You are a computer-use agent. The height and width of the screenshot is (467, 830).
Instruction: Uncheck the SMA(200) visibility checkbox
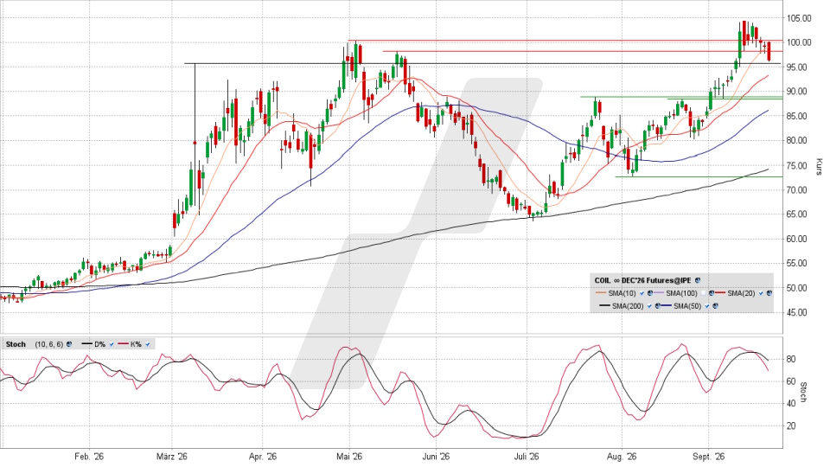click(x=649, y=306)
